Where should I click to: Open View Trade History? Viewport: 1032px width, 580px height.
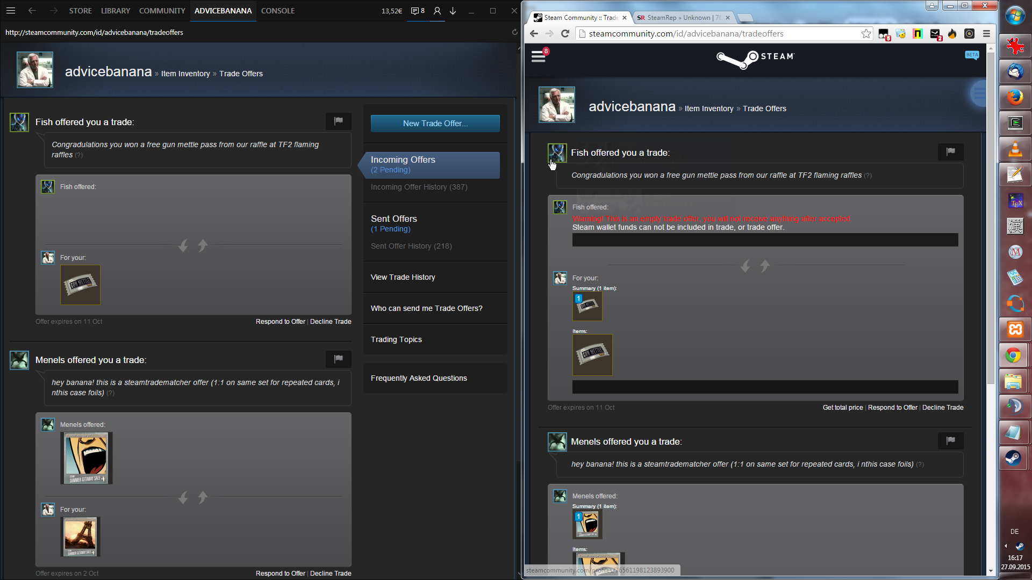[x=403, y=277]
